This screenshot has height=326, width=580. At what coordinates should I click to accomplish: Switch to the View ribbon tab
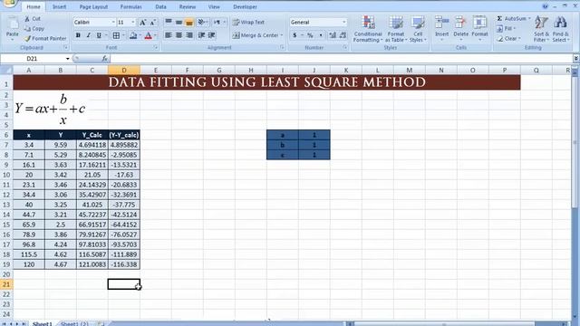[x=214, y=6]
